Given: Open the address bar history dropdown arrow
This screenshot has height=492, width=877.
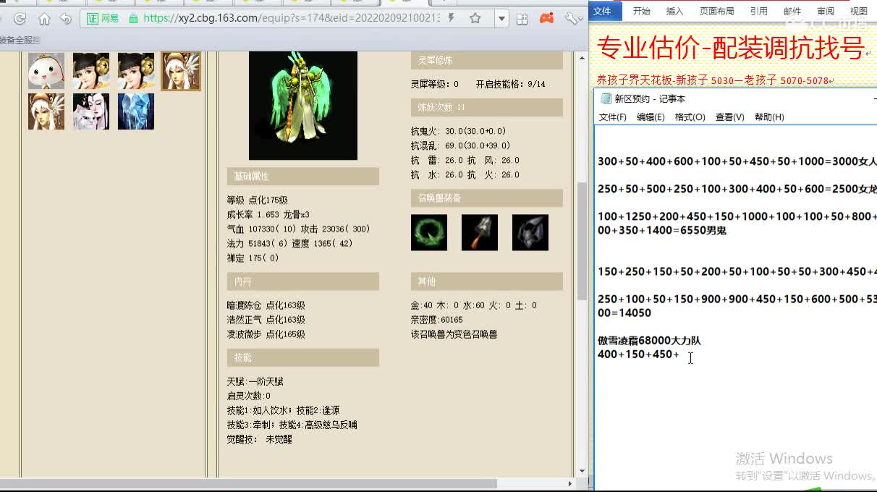Looking at the screenshot, I should point(501,19).
